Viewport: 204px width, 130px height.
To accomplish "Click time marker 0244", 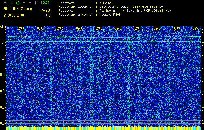I will coord(79,28).
